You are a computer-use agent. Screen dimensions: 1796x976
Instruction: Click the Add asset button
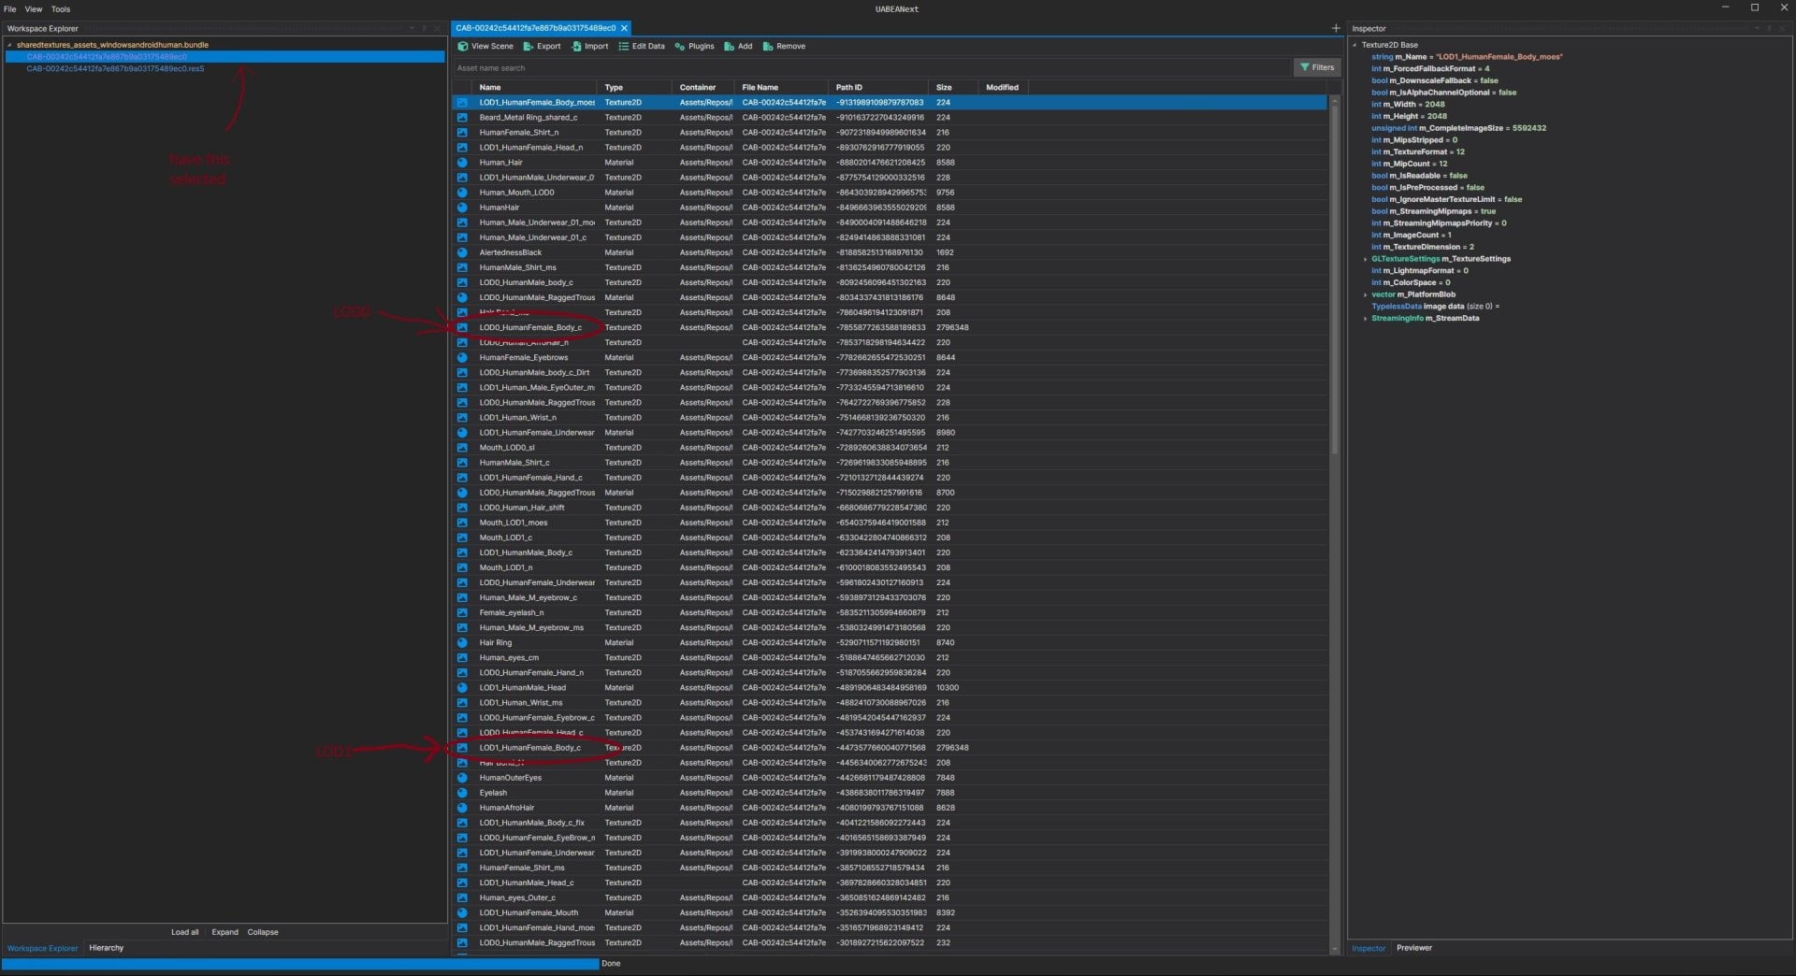click(x=738, y=46)
